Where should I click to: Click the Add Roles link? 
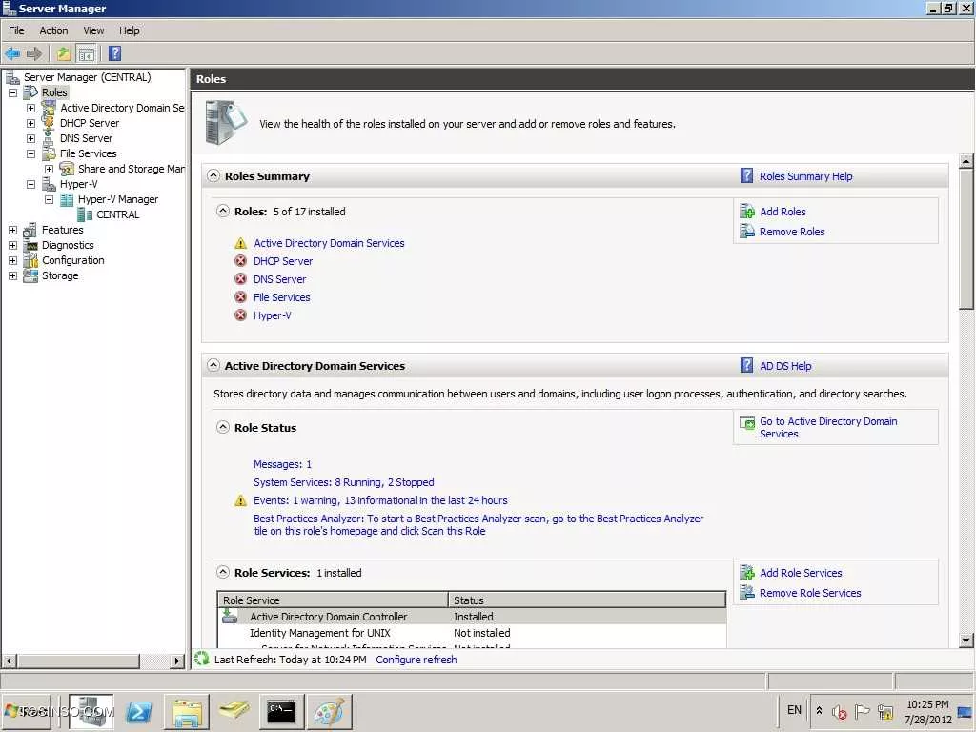[x=783, y=212]
